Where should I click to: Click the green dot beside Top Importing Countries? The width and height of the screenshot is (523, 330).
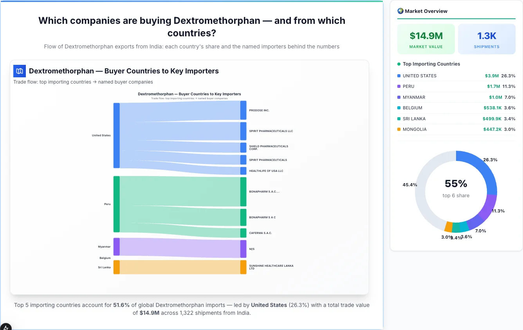pyautogui.click(x=398, y=64)
